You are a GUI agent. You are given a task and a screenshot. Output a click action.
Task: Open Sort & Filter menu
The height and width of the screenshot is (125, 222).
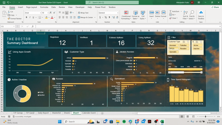(185, 15)
